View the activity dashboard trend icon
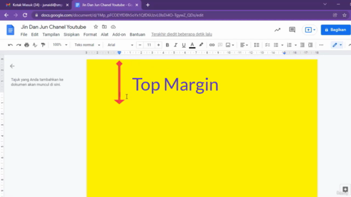This screenshot has height=197, width=351. click(x=278, y=30)
